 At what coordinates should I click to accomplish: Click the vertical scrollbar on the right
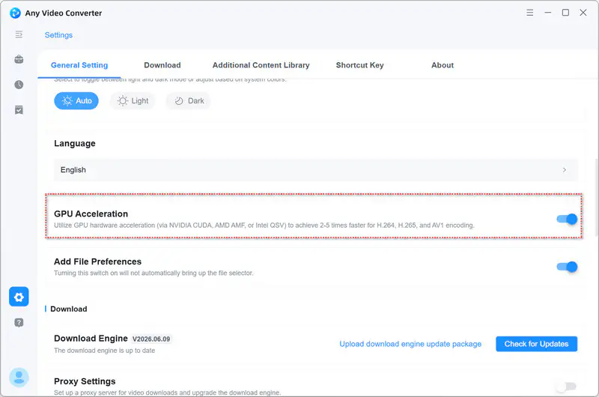pyautogui.click(x=596, y=197)
